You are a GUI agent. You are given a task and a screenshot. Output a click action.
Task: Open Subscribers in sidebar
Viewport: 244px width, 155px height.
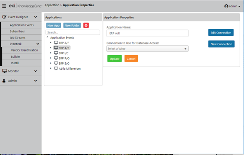[17, 31]
